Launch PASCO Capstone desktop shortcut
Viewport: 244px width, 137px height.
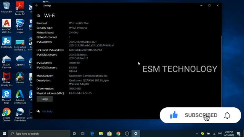(6, 62)
